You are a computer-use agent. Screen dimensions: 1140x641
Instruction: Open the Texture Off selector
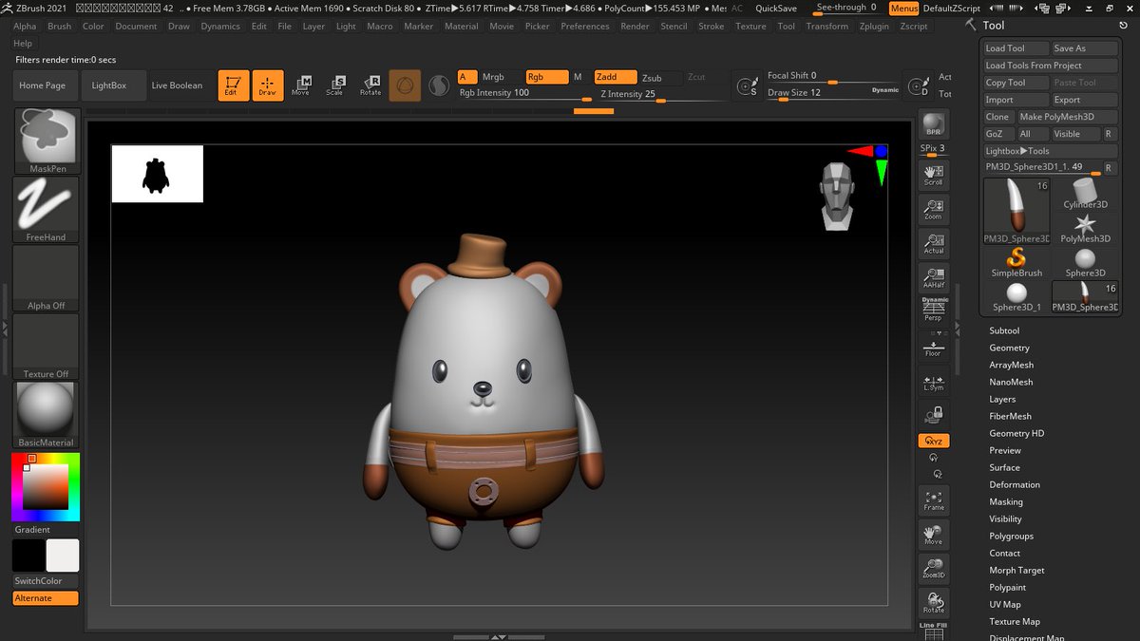pyautogui.click(x=45, y=347)
